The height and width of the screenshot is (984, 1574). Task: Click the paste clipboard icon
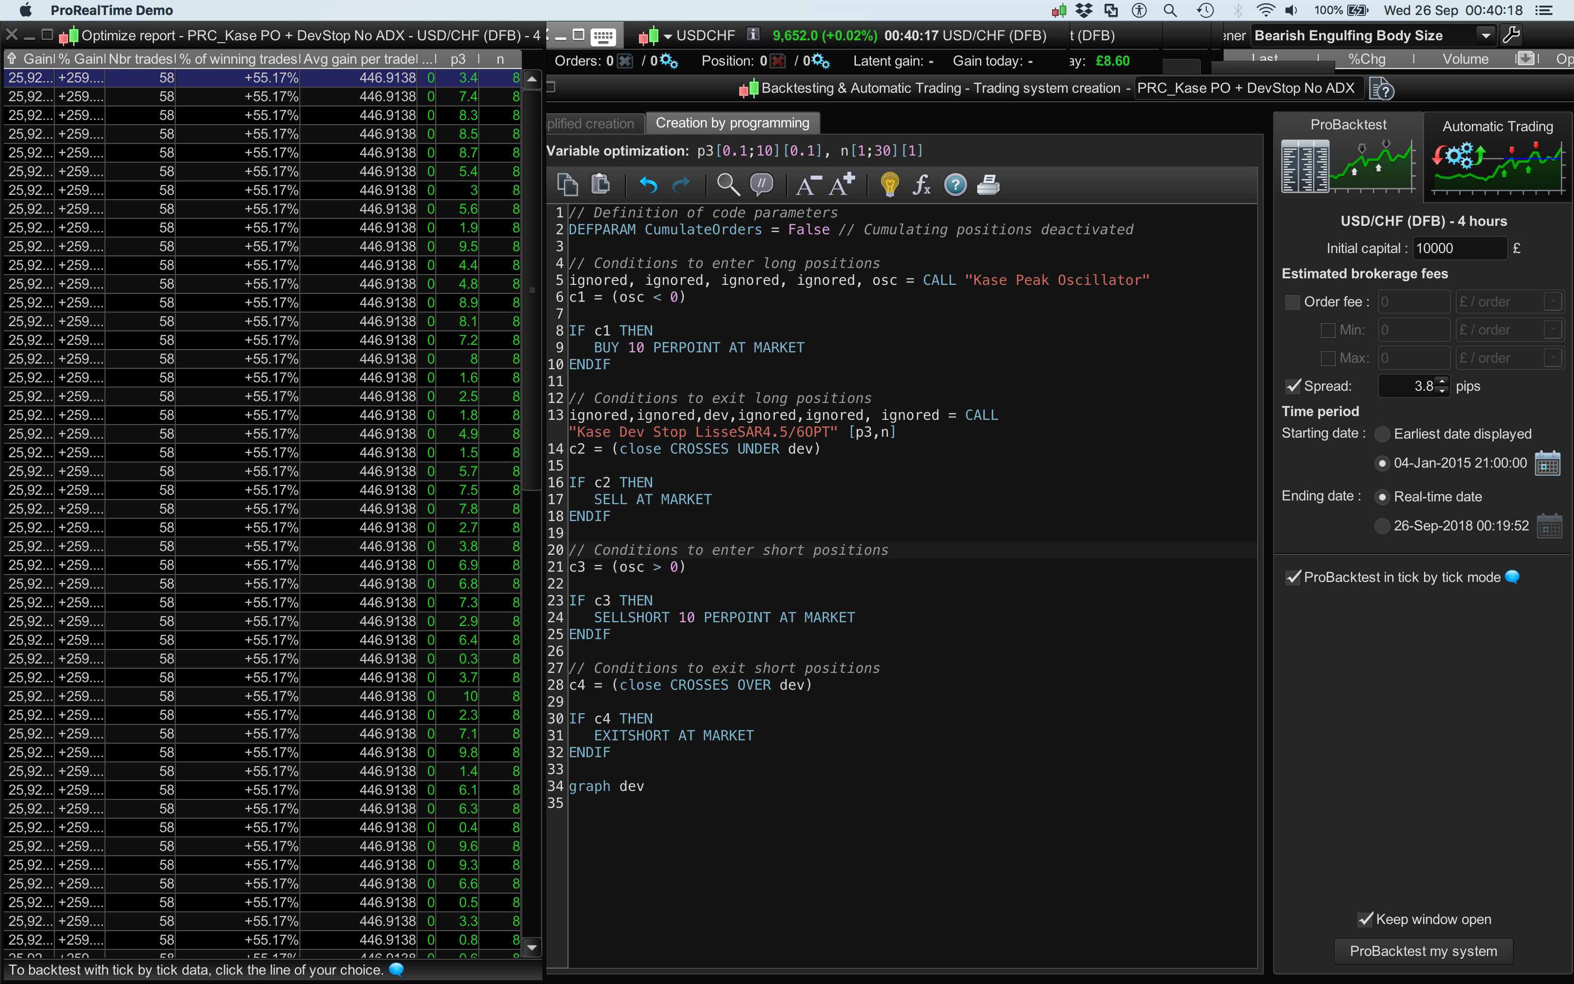pyautogui.click(x=600, y=185)
